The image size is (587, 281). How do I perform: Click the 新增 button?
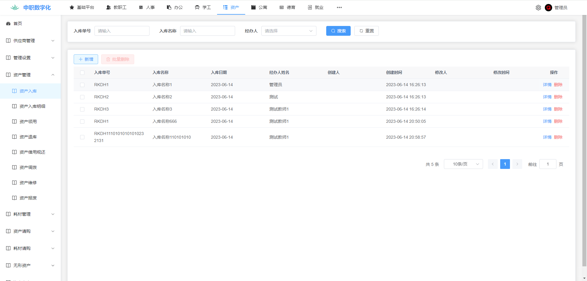[x=86, y=59]
